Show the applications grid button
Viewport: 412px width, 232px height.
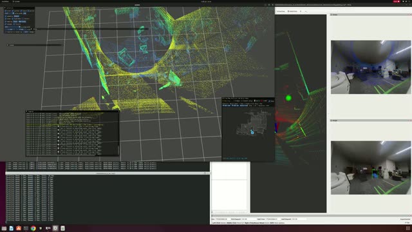pyautogui.click(x=407, y=228)
